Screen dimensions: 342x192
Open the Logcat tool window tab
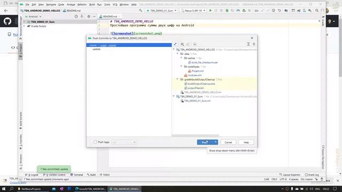point(32,175)
